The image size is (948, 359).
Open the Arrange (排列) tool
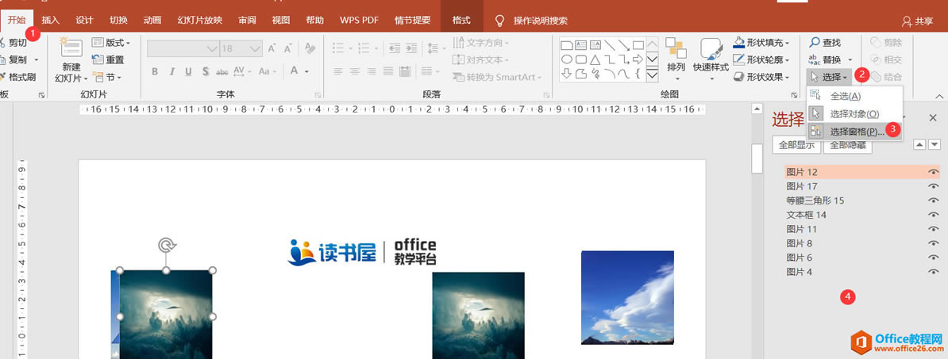676,59
